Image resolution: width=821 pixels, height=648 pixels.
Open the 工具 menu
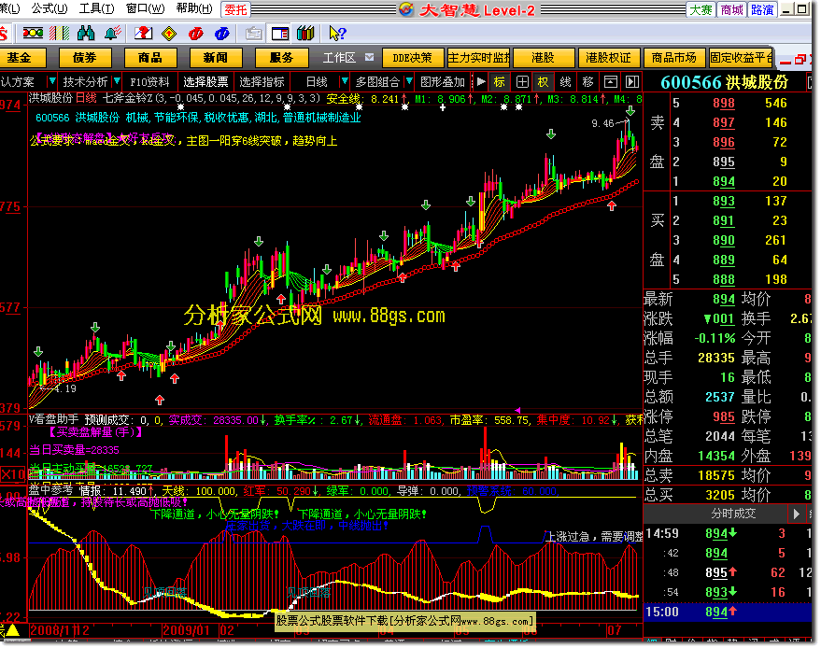pyautogui.click(x=96, y=8)
